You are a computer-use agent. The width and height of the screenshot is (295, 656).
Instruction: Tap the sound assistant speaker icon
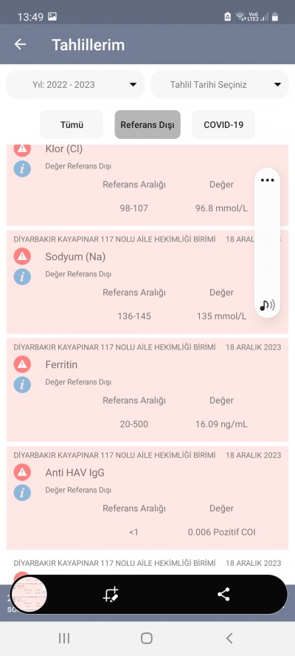tap(267, 305)
